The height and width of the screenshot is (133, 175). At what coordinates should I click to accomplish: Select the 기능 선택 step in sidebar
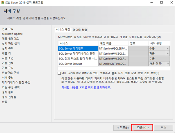[8, 63]
